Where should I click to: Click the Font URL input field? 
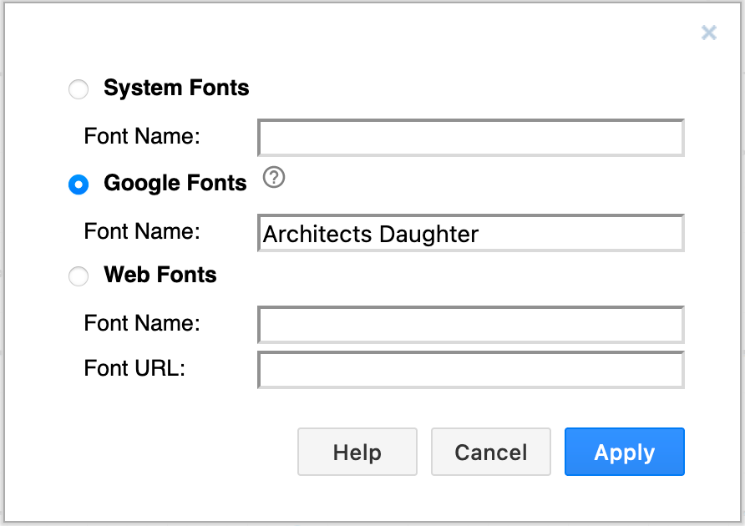click(469, 370)
